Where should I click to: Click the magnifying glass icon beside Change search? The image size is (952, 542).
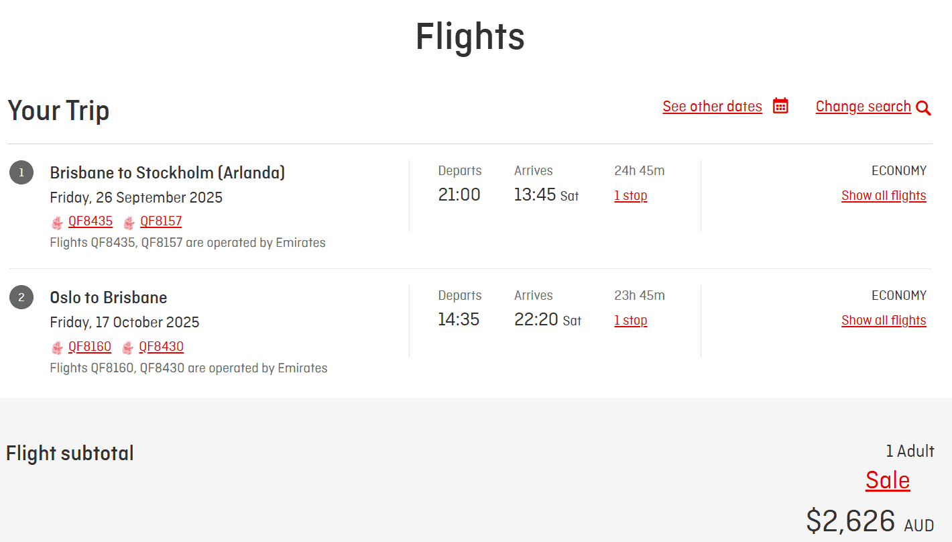click(923, 107)
